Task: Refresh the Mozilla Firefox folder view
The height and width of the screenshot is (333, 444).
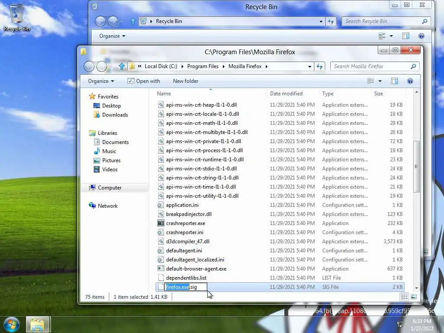Action: pos(320,66)
